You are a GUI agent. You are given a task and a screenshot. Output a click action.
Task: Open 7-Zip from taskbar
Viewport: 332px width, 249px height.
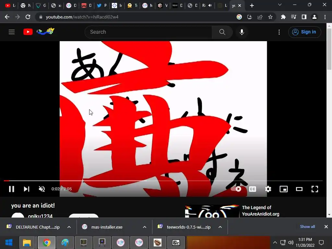(x=176, y=243)
